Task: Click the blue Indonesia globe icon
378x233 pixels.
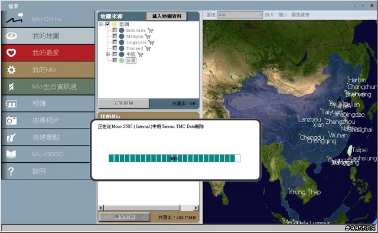Action: pyautogui.click(x=122, y=30)
